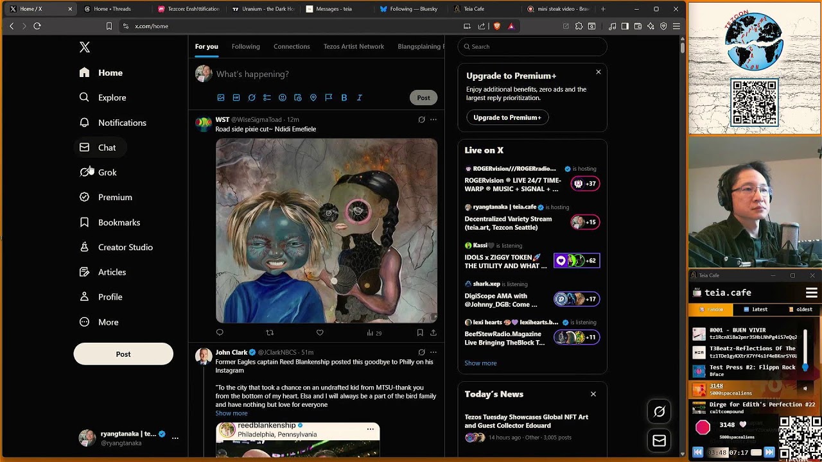Repost the WST pixie cut post

coord(270,332)
